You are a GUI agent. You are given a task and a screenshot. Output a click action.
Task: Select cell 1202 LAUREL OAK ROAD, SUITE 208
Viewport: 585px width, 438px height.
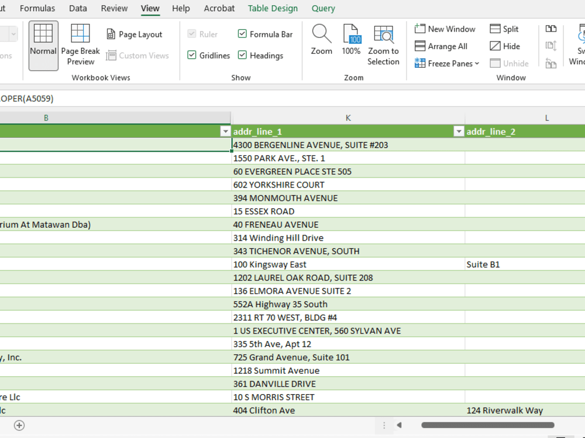tap(348, 278)
